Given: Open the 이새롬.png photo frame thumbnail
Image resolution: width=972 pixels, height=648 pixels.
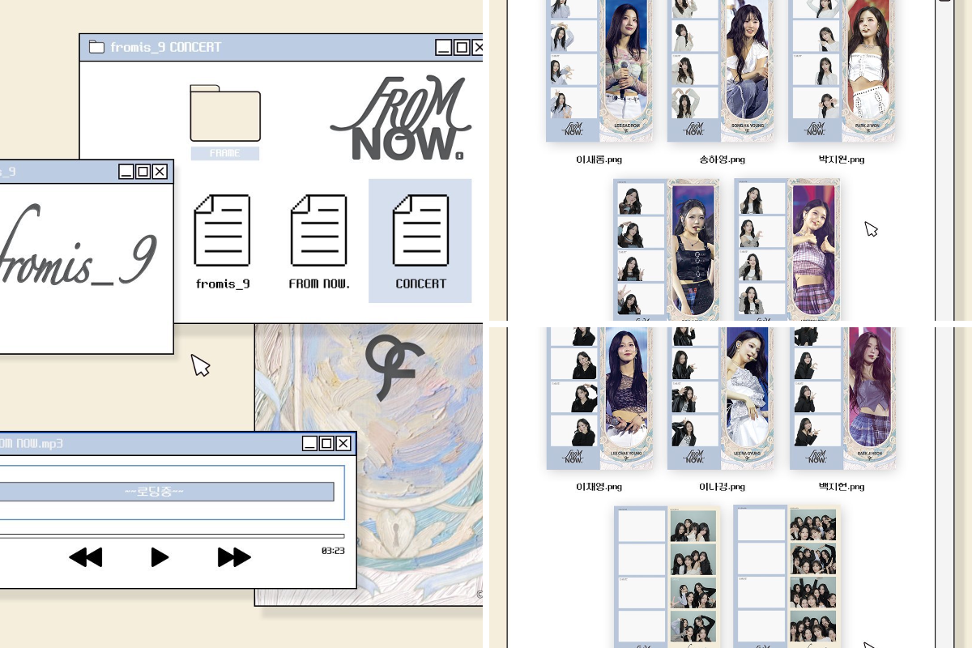Looking at the screenshot, I should coord(599,70).
